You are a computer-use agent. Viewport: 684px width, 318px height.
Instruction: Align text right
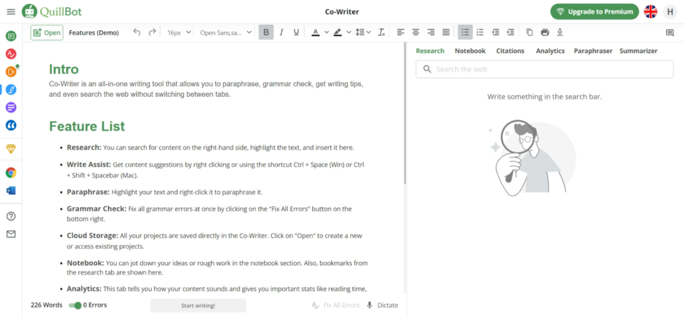coord(431,32)
